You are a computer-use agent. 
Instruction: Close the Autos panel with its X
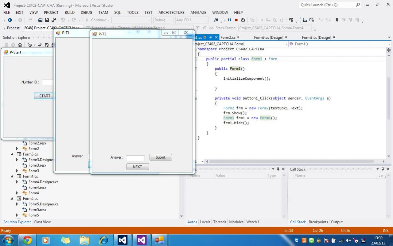point(283,169)
